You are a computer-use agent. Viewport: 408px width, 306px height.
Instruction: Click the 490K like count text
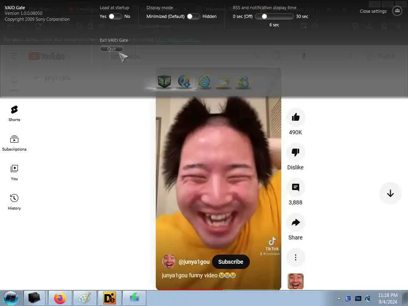point(295,132)
